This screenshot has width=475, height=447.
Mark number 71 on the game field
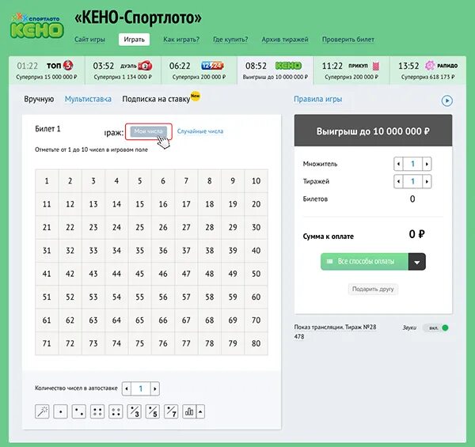pyautogui.click(x=47, y=343)
